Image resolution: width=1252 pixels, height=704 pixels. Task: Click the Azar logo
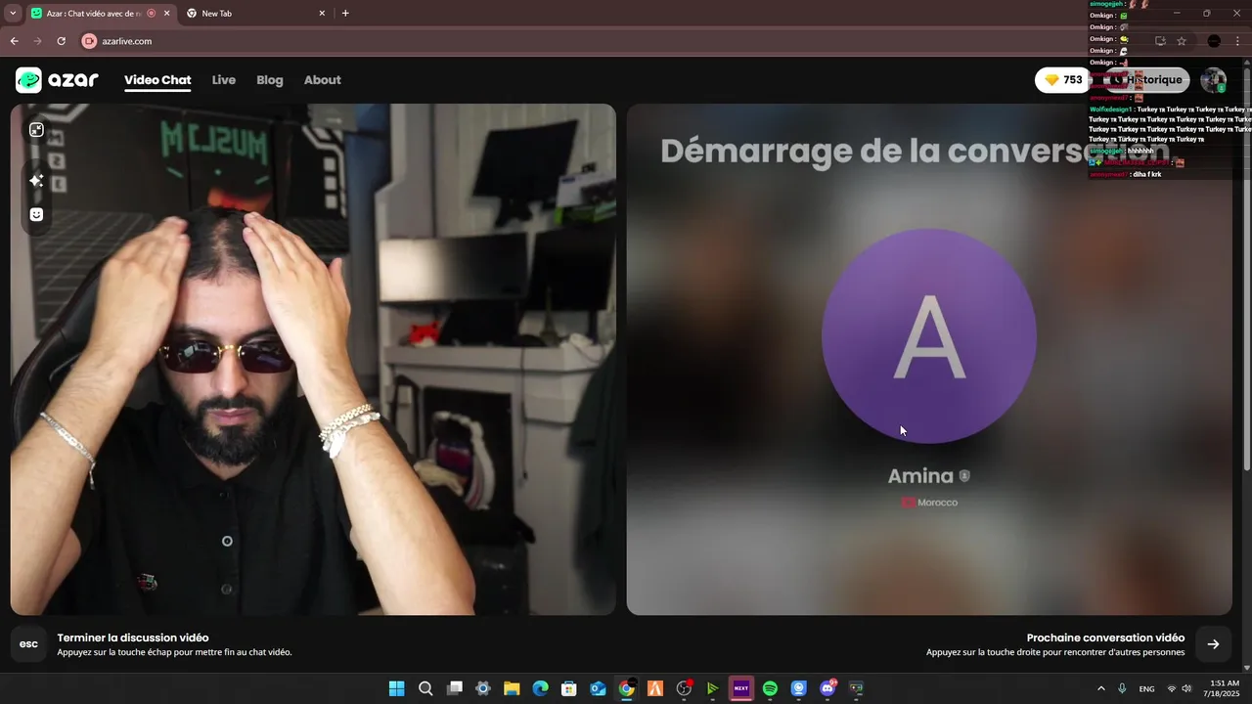(57, 80)
